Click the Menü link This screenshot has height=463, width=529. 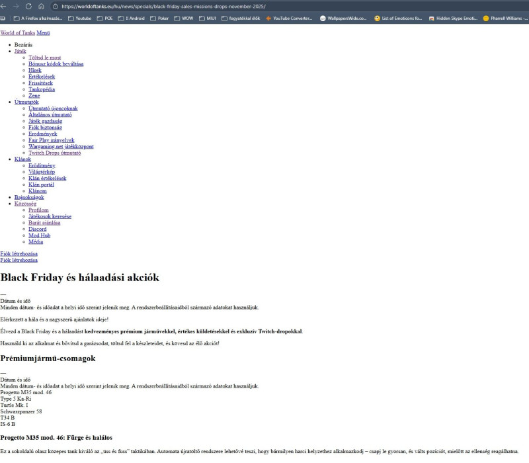point(43,32)
